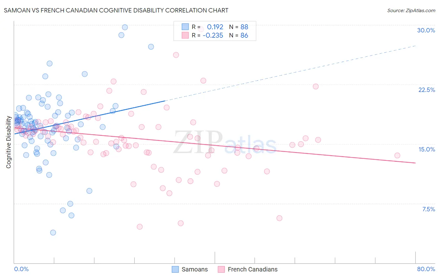Viewport: 439px width, 278px height.
Task: Select the Samoans legend label
Action: [x=195, y=269]
